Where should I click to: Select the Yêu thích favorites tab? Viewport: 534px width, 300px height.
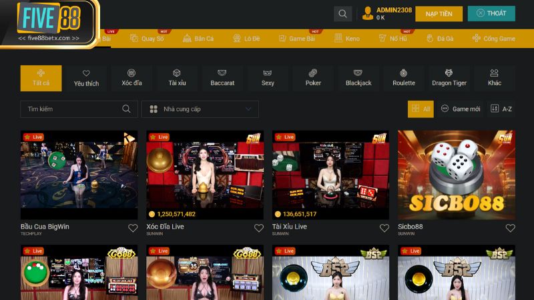pyautogui.click(x=86, y=78)
